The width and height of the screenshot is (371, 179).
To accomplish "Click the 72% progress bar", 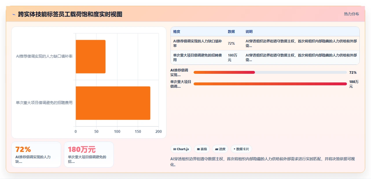I will 270,72.
